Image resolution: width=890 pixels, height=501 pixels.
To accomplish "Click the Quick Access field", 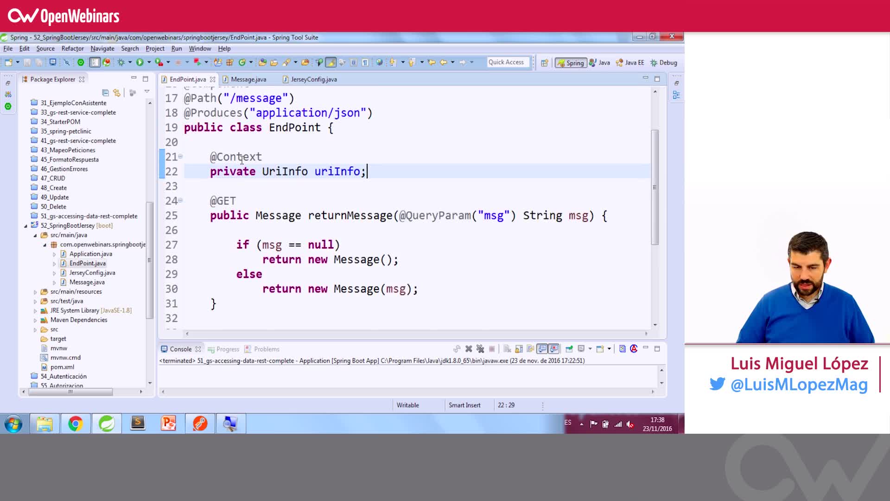I will (x=508, y=62).
